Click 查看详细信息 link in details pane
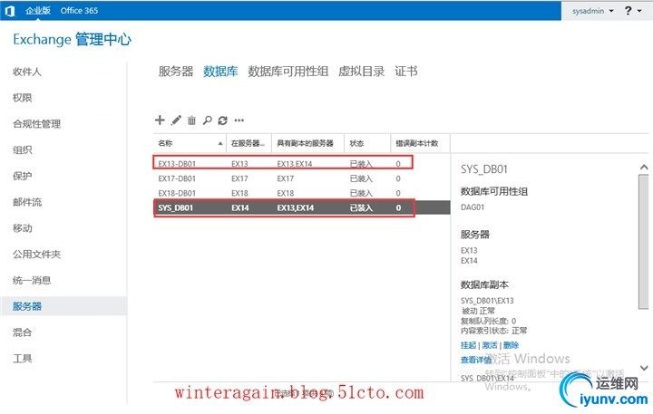The image size is (653, 414). pos(475,360)
